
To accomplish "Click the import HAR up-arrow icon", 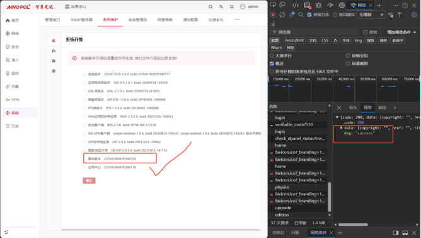I will [x=400, y=14].
